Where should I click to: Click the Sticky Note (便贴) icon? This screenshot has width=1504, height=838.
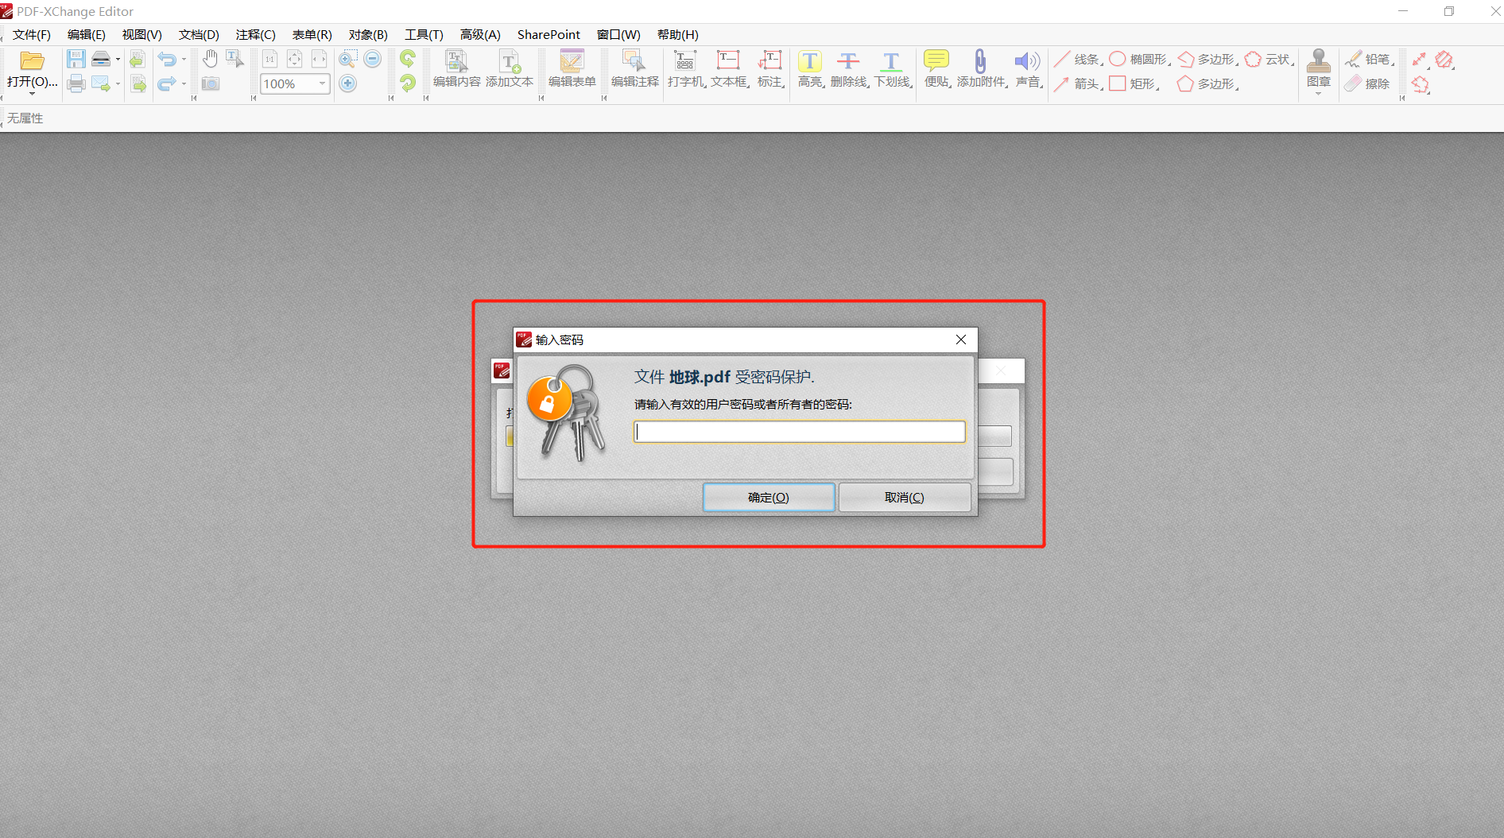tap(936, 62)
